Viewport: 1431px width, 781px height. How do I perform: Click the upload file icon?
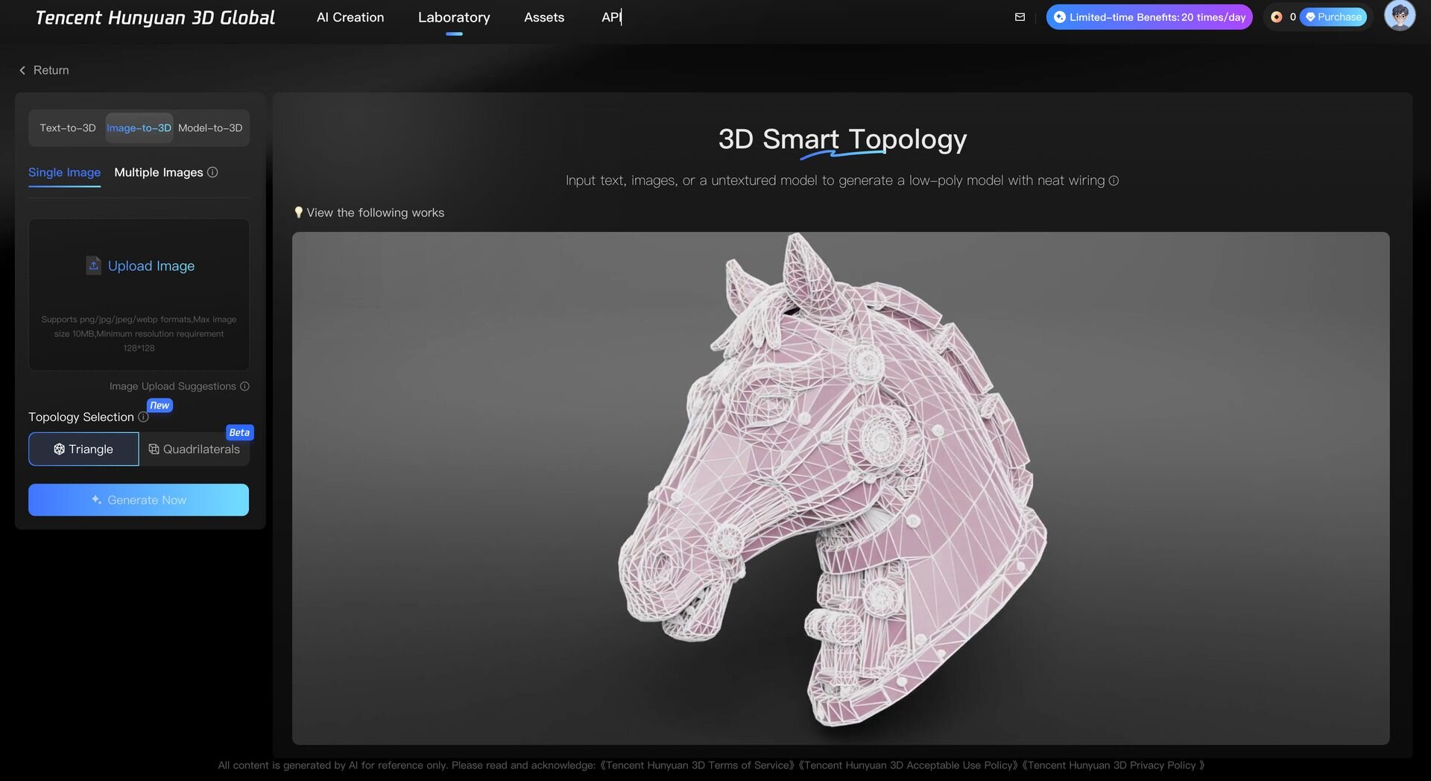(93, 265)
